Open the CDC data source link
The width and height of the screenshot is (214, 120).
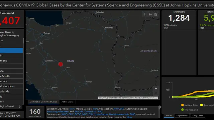tap(71, 114)
